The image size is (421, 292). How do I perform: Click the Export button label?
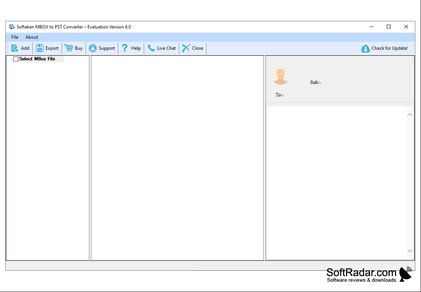point(52,48)
